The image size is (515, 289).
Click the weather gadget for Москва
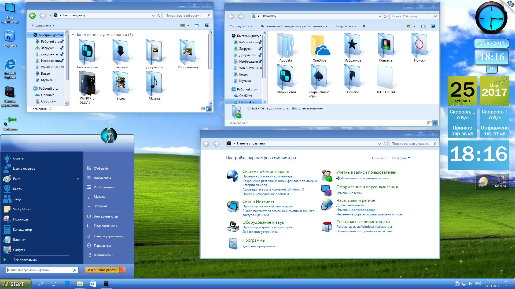coord(492,181)
